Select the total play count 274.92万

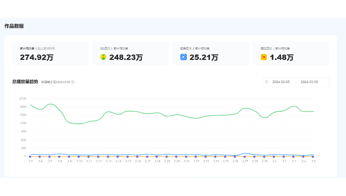click(x=37, y=58)
